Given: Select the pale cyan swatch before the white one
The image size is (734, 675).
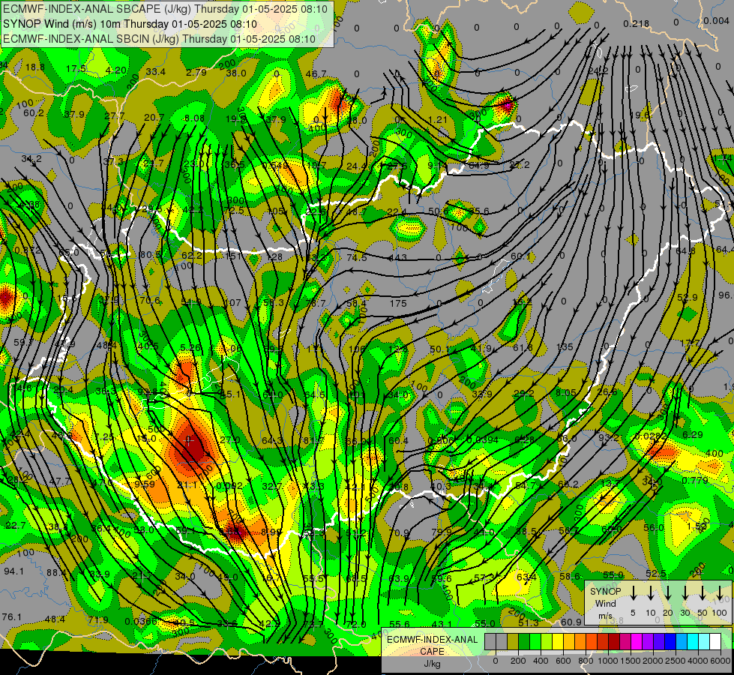Looking at the screenshot, I should 704,641.
